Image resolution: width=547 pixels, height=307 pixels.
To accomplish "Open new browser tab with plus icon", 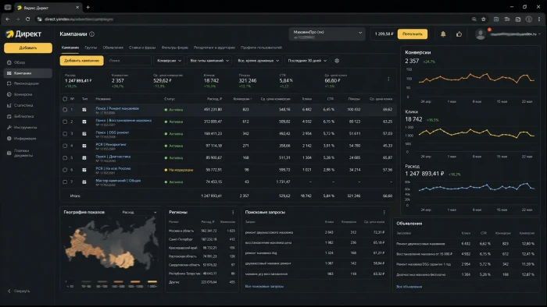I will point(88,7).
